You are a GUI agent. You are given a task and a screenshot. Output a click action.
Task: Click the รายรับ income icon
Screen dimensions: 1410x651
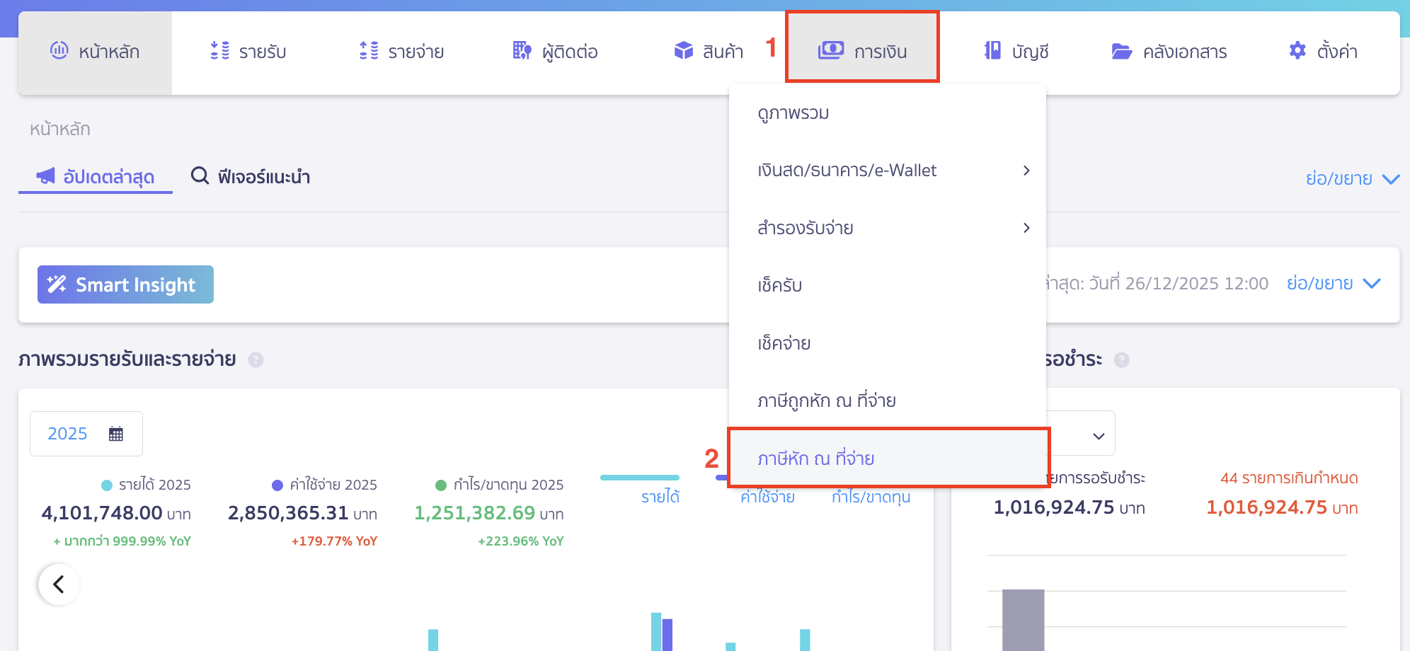click(219, 51)
